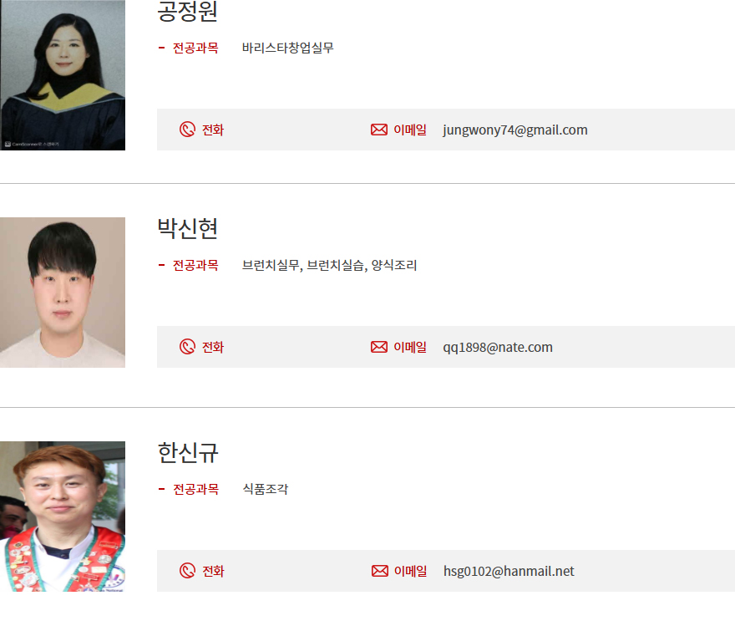Click the subject text 식품조각
Screen dimensions: 745x621
tap(265, 489)
